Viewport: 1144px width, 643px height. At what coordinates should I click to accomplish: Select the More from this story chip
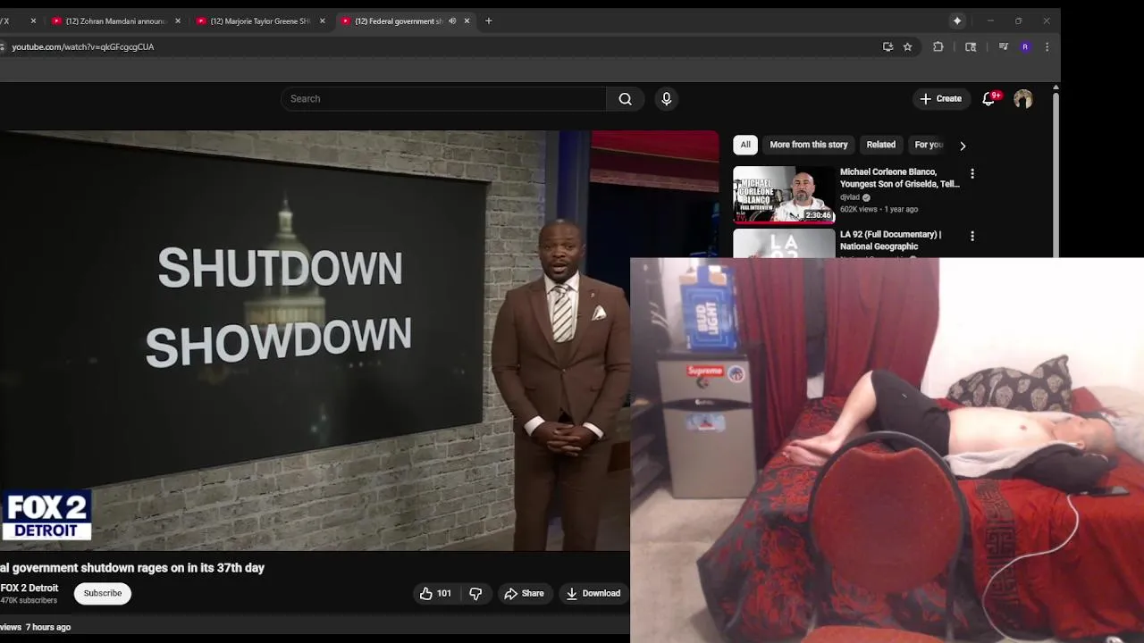809,145
